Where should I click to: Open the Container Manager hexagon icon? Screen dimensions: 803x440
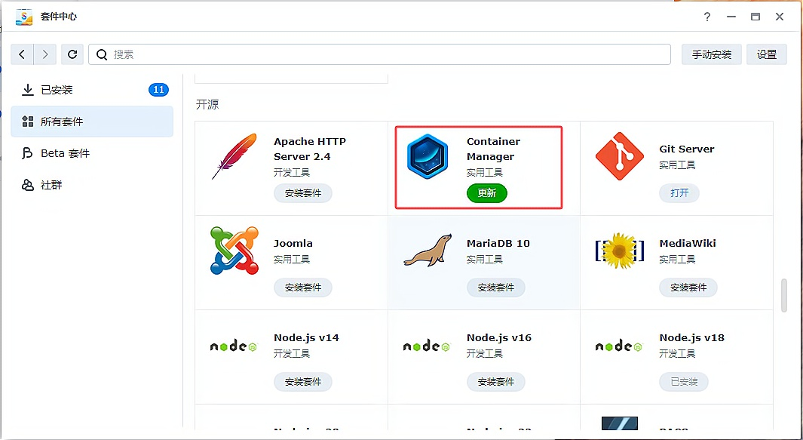tap(427, 156)
